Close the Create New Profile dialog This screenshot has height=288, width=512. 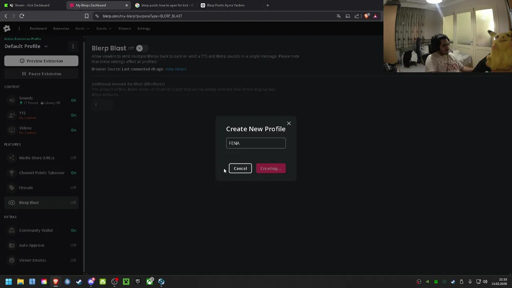click(x=289, y=123)
